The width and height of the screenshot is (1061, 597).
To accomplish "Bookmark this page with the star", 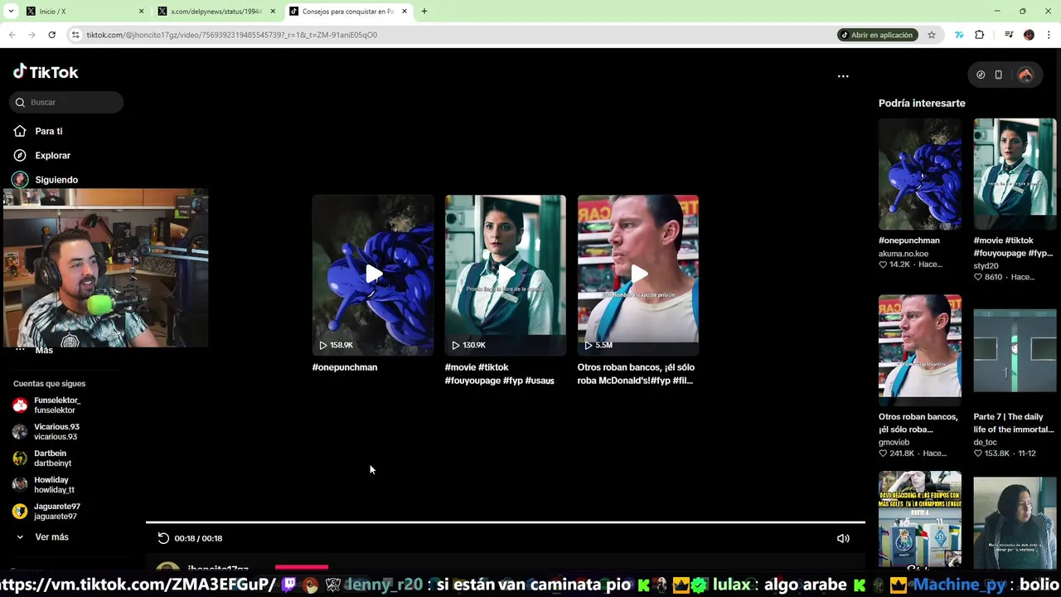I will point(932,35).
